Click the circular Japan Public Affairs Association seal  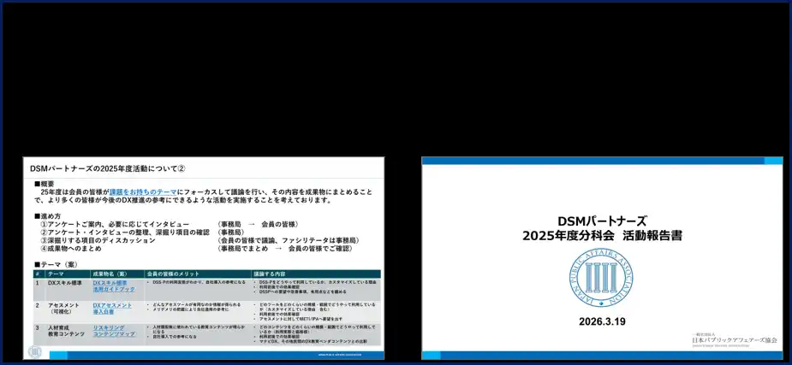[601, 279]
